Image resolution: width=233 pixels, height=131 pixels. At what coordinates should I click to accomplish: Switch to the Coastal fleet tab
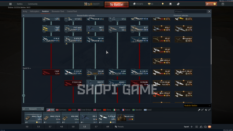[72, 11]
